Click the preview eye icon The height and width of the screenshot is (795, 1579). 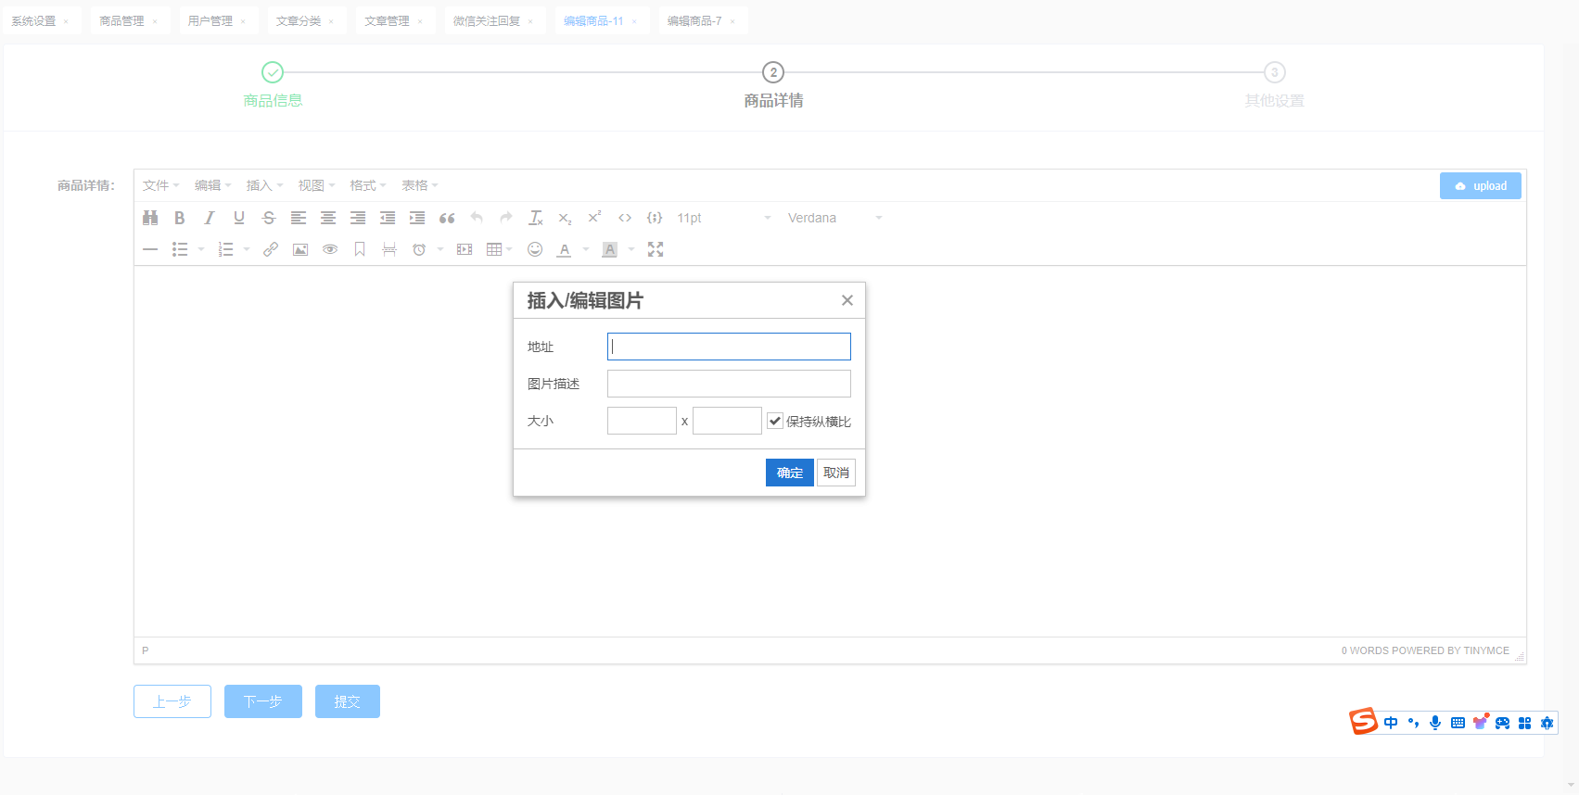pos(330,249)
